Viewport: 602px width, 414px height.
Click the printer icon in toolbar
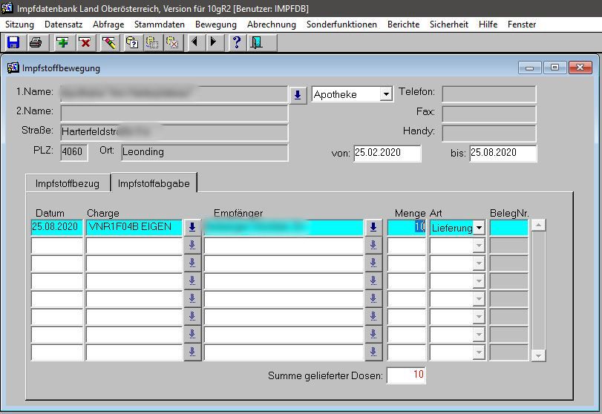[34, 42]
